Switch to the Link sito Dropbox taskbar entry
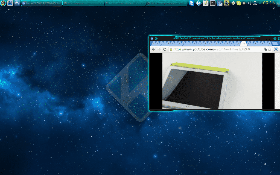280x175 pixels. coord(125,3)
